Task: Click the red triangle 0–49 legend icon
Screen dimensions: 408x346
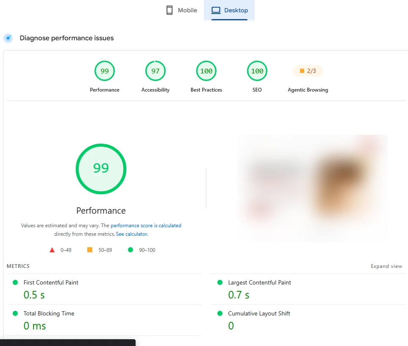Action: point(52,250)
